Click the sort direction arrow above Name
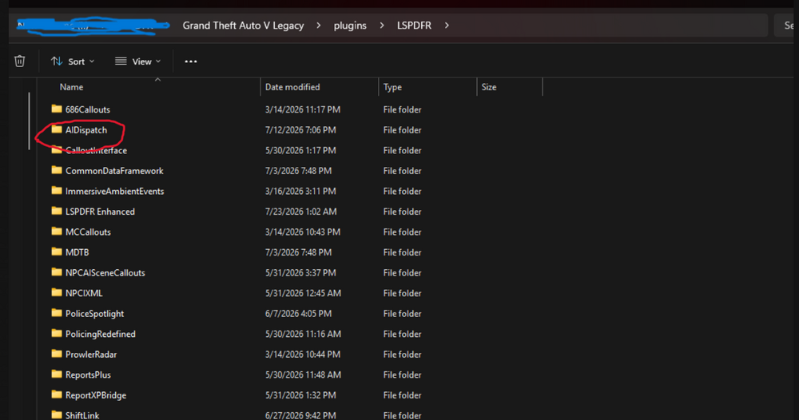 click(x=158, y=79)
